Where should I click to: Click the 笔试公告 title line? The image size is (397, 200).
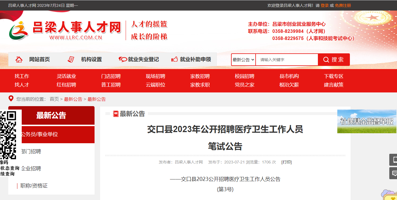(x=225, y=146)
